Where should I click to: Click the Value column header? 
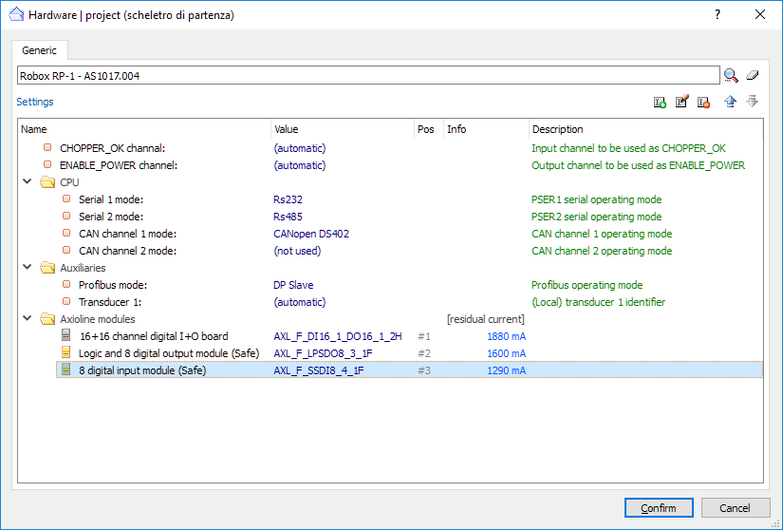pyautogui.click(x=343, y=129)
